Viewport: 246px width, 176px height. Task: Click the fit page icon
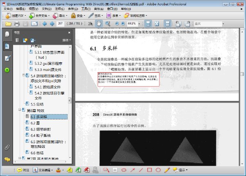click(157, 24)
